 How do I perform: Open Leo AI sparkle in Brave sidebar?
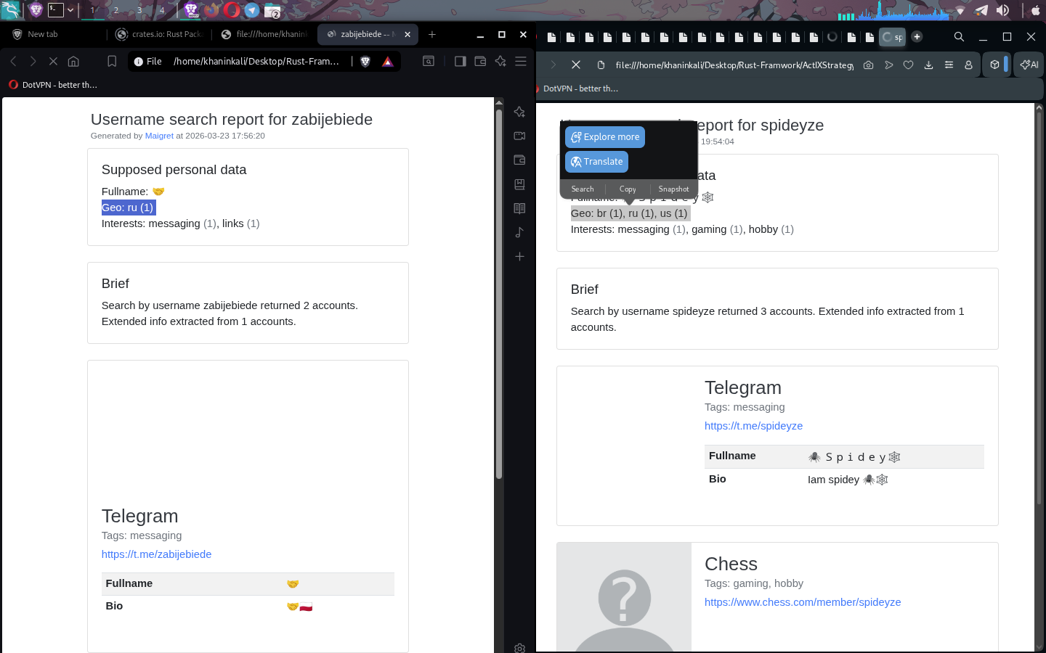519,112
